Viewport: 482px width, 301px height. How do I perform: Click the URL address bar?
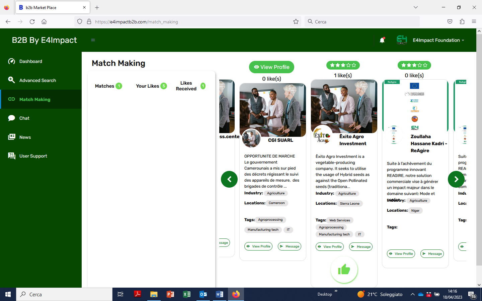pos(187,21)
